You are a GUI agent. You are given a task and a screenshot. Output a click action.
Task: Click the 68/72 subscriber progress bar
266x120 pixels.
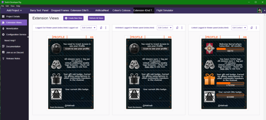pos(230,49)
